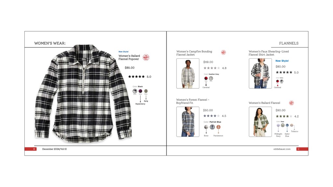Image resolution: width=333 pixels, height=187 pixels.
Task: Open the Campfire Bonding Flannel Jacket photo
Action: coord(188,73)
